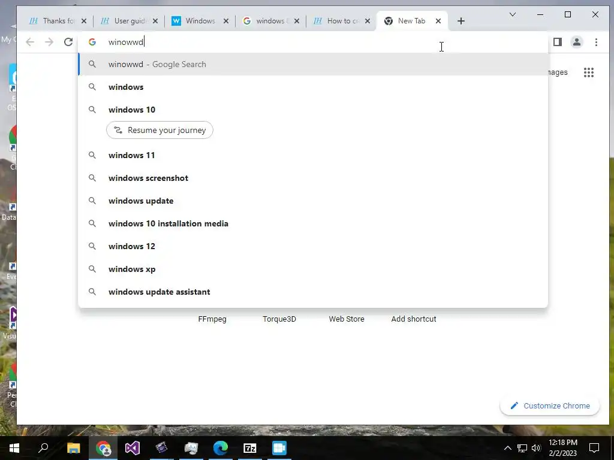Open the tab search chevron
The image size is (614, 460).
pyautogui.click(x=513, y=14)
